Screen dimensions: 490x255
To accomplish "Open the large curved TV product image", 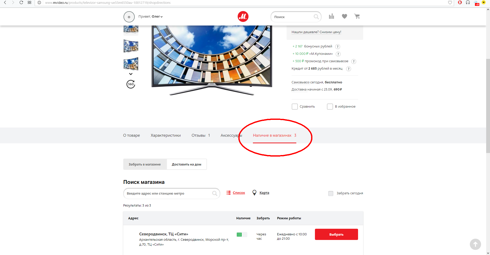I will 212,60.
